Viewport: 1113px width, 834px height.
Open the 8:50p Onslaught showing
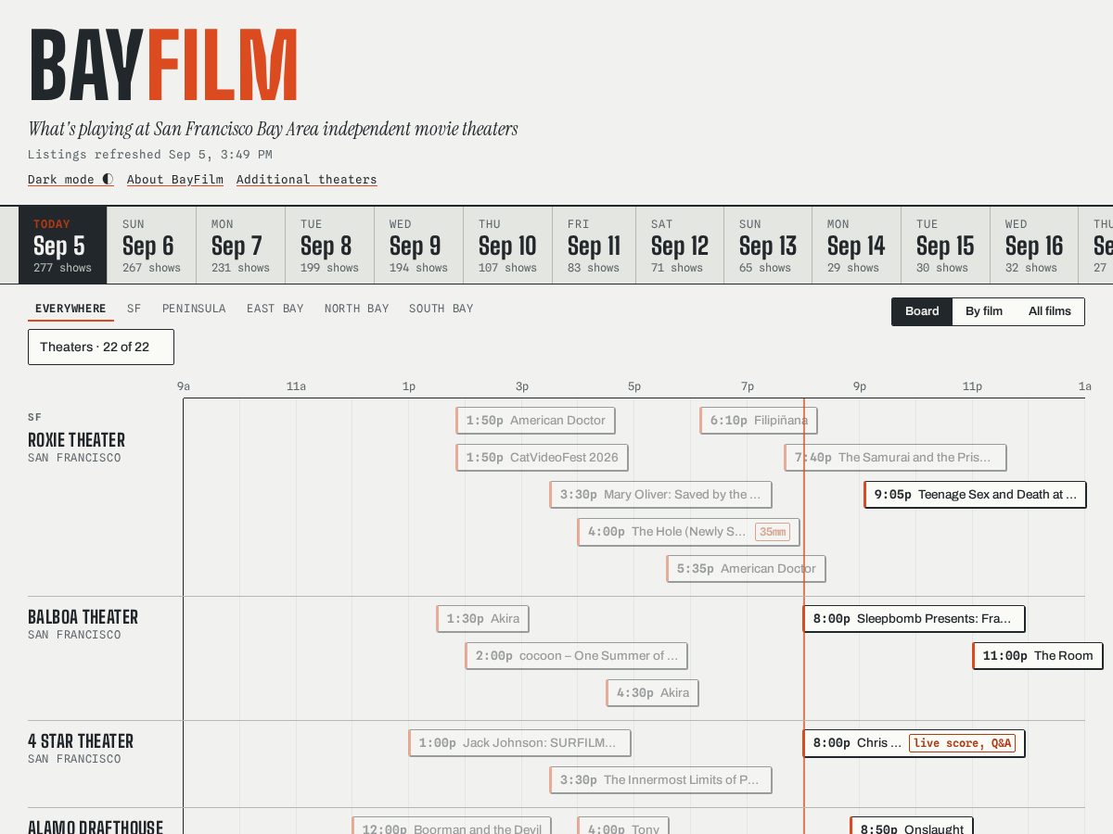click(912, 826)
